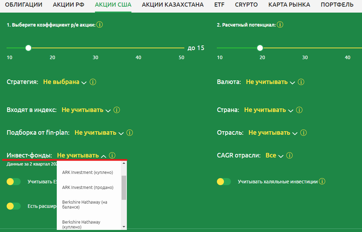Open info icon beside Инвест-фонды filter

112,156
